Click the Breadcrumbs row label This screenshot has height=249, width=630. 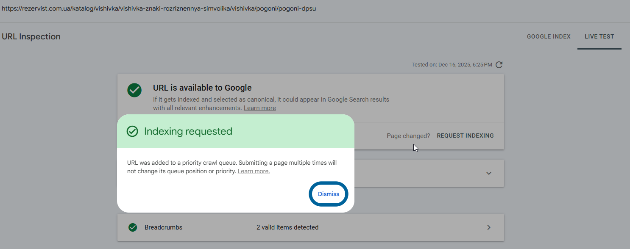click(x=163, y=227)
